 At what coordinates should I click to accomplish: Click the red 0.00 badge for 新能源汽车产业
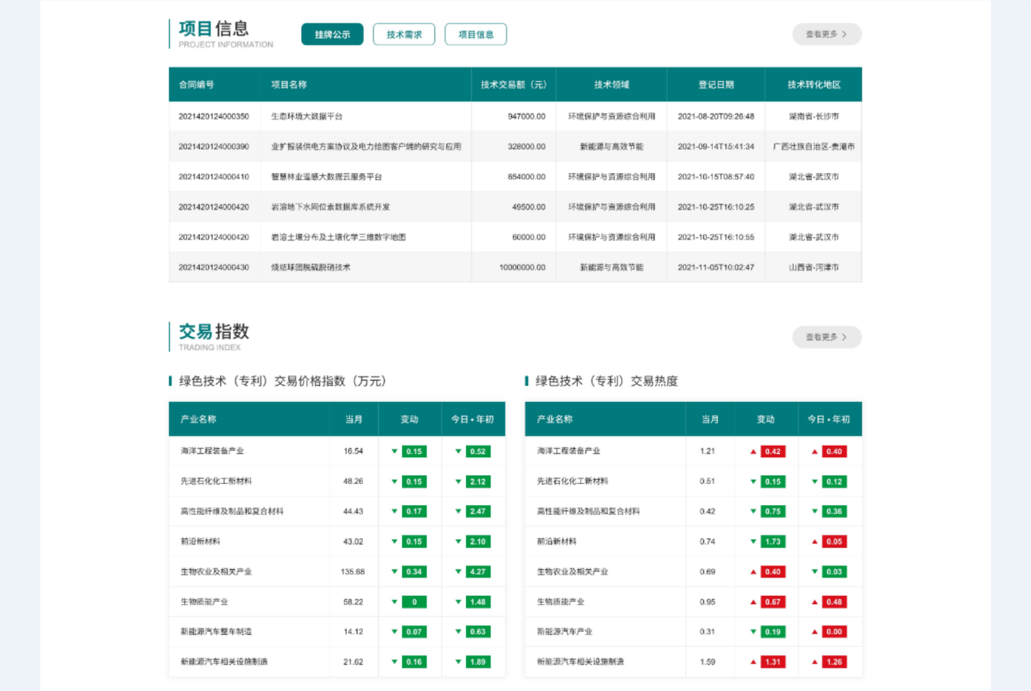coord(834,632)
